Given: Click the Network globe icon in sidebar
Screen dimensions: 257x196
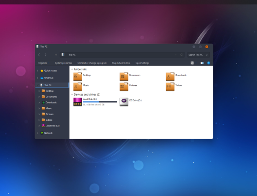Looking at the screenshot, I should click(42, 133).
